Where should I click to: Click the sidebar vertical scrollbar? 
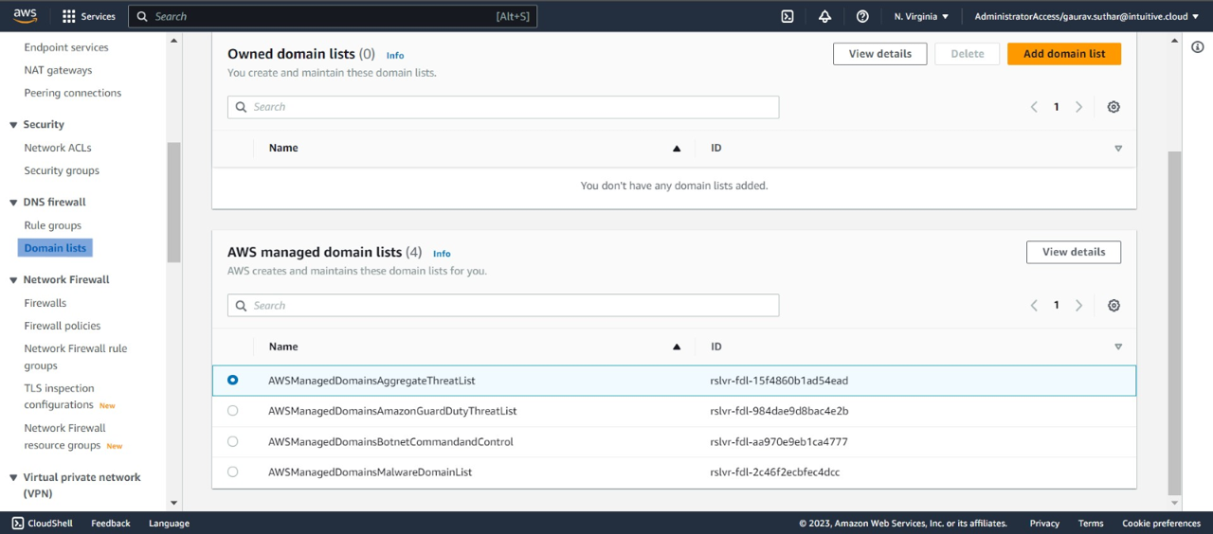click(x=173, y=201)
